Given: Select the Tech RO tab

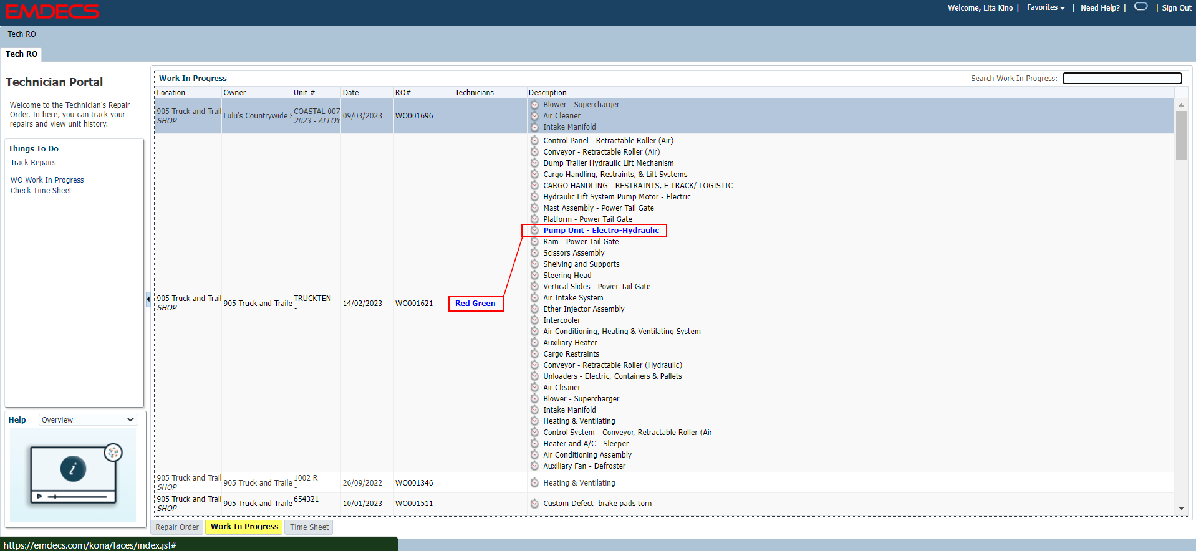Looking at the screenshot, I should [21, 54].
